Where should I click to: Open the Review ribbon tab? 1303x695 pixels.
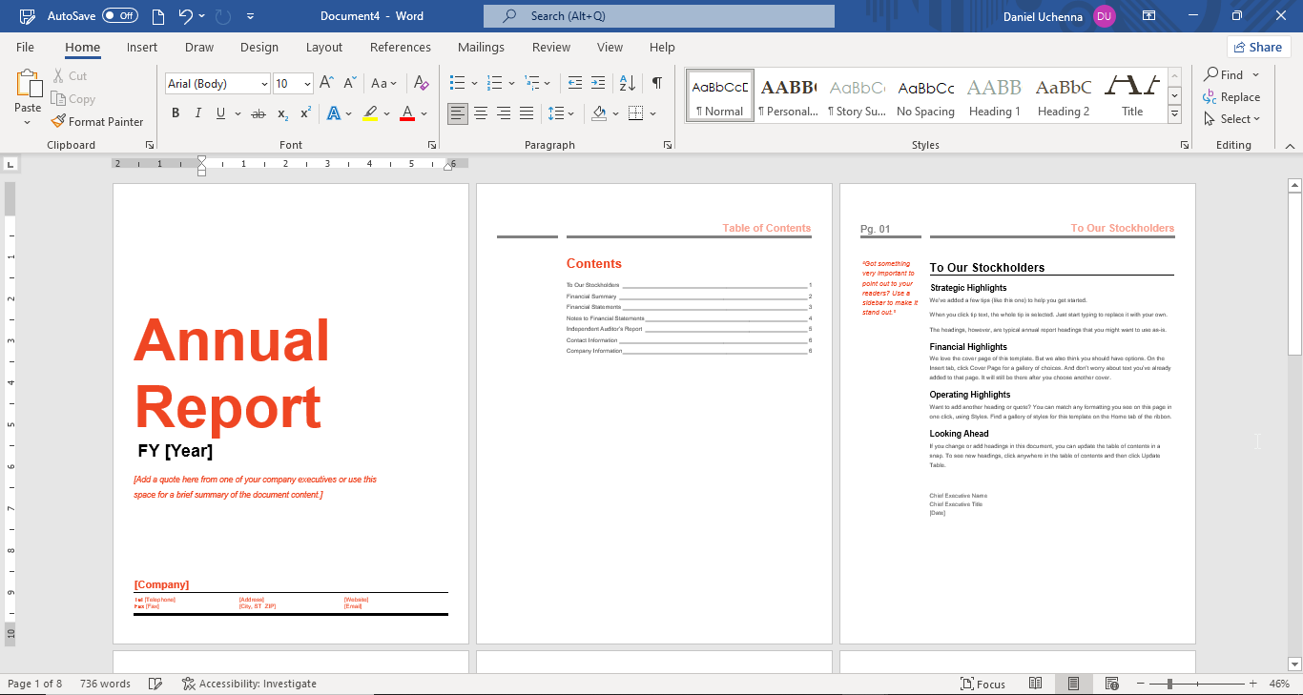550,46
